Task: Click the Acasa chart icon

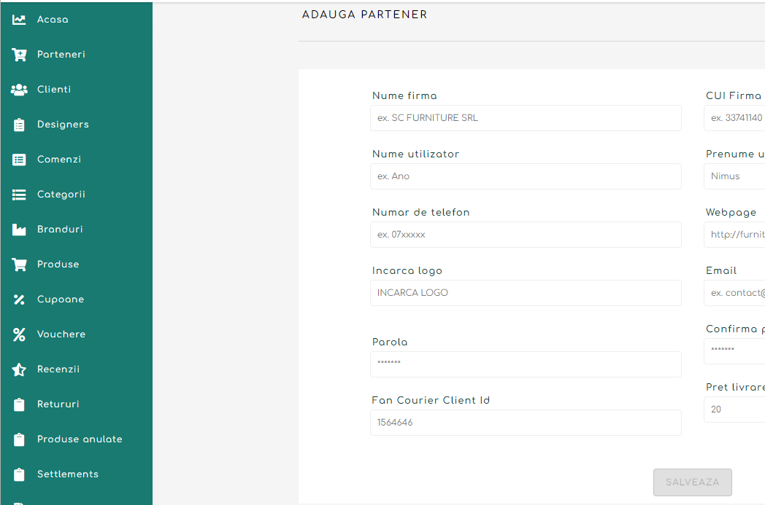Action: [x=20, y=20]
